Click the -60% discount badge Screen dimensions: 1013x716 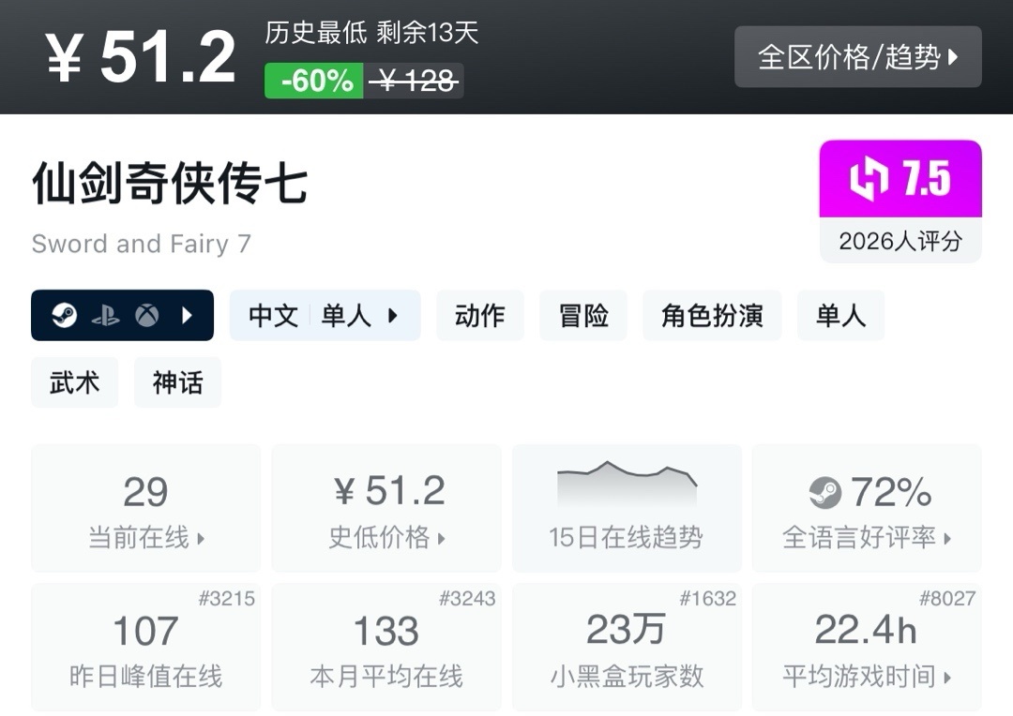[x=314, y=81]
